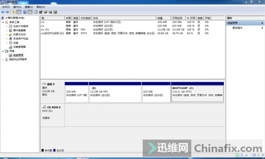265x159 pixels.
Task: Sort by the 状态 column header
Action: tap(124, 18)
